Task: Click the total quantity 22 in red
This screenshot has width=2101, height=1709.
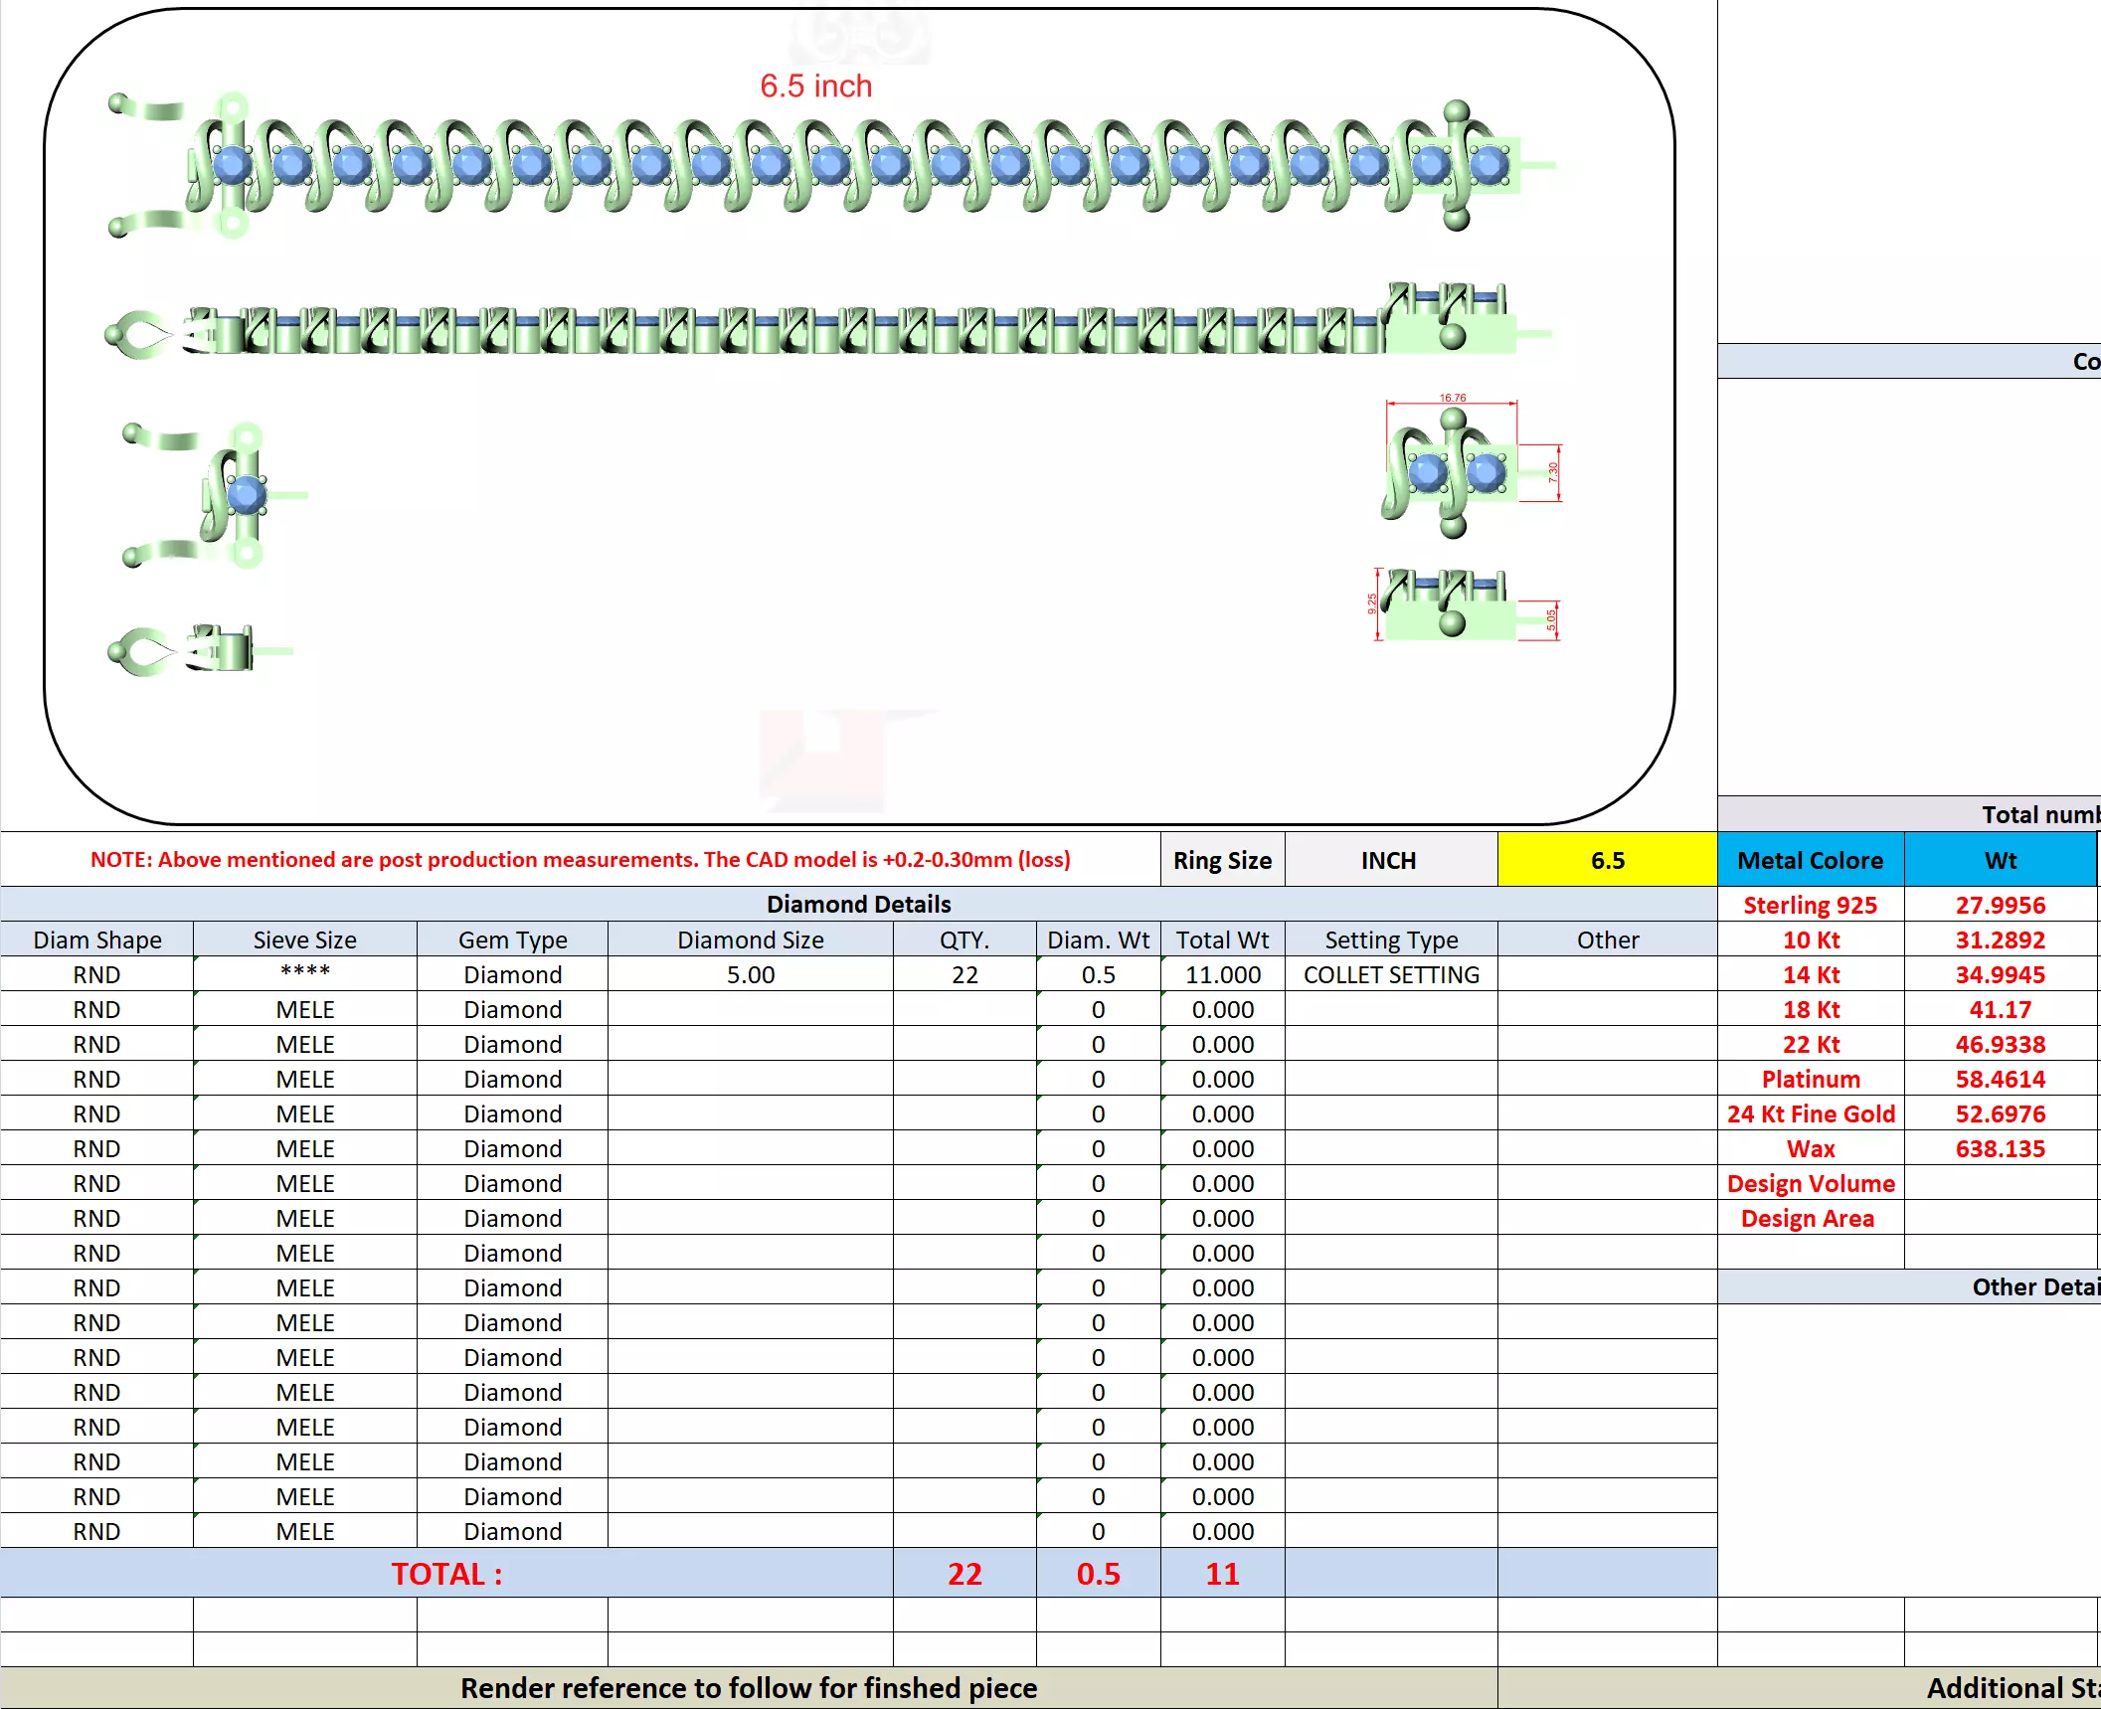Action: (963, 1574)
